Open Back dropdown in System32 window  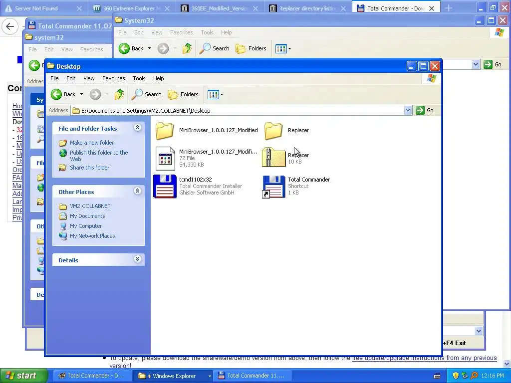(x=149, y=48)
